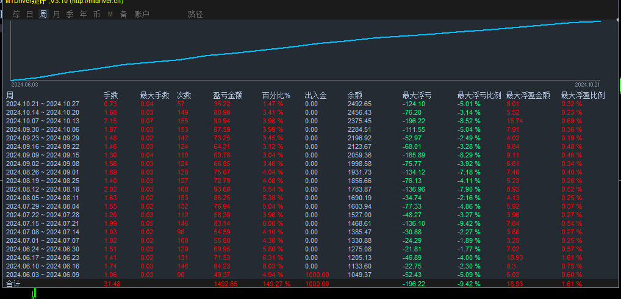The height and width of the screenshot is (299, 621).
Task: Switch to the 月 monthly tab
Action: click(57, 14)
